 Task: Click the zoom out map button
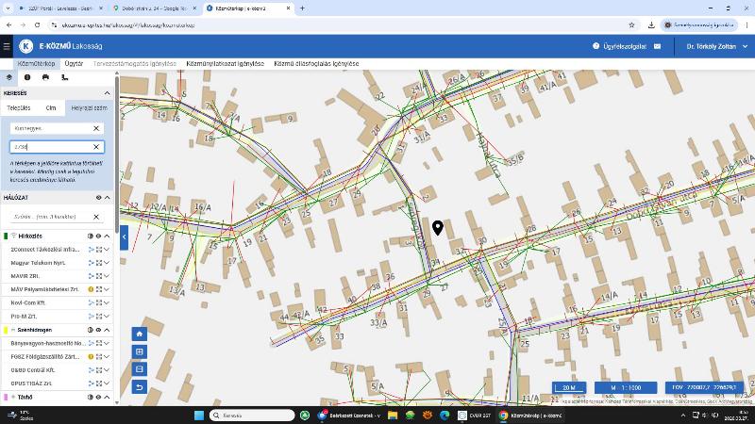click(x=140, y=369)
